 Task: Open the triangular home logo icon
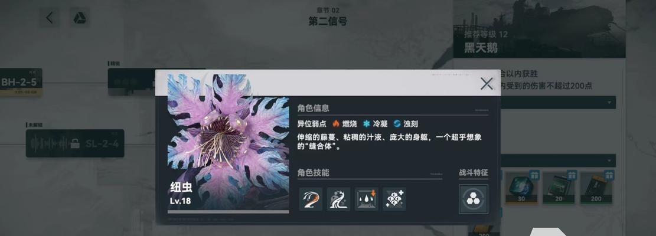tap(80, 18)
